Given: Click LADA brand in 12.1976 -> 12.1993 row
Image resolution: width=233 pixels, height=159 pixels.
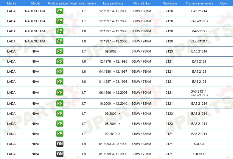Looking at the screenshot, I should (x=11, y=61).
